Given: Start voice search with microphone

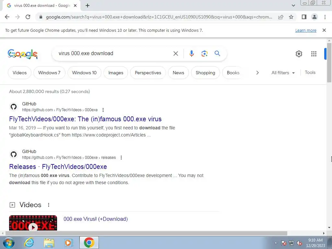Looking at the screenshot, I should [x=191, y=53].
